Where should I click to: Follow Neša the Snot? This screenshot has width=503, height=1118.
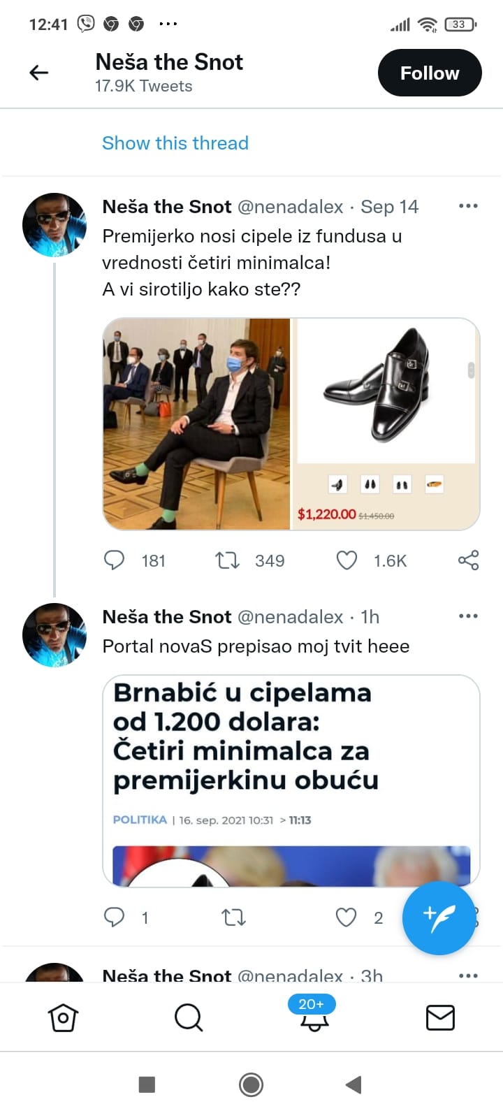[x=429, y=73]
